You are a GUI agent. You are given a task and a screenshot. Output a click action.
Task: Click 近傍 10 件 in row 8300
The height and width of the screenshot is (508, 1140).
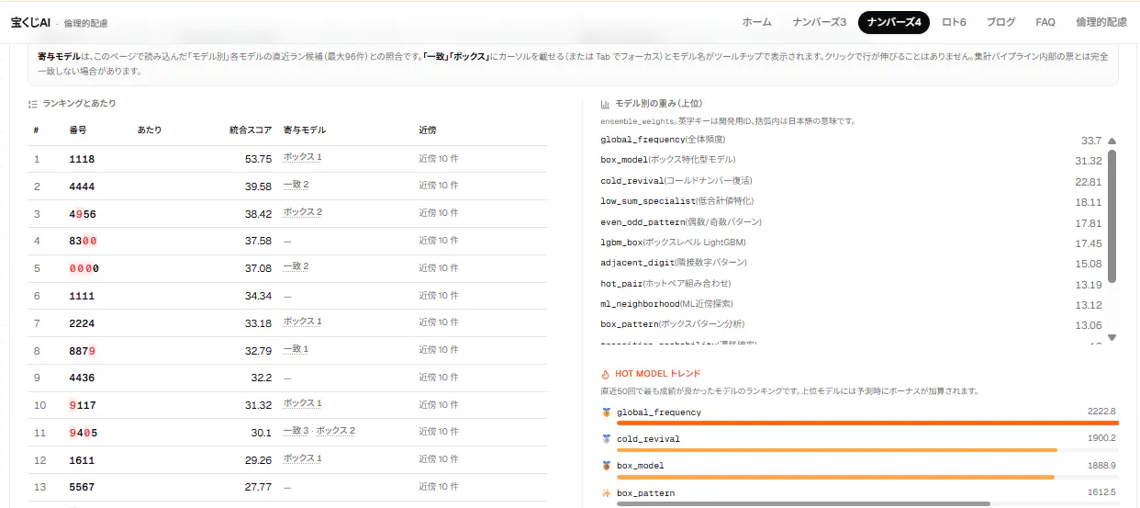(x=439, y=241)
